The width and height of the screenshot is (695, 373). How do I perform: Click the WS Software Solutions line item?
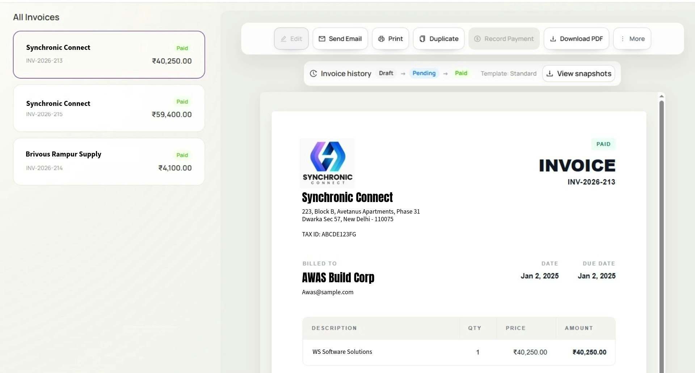(342, 352)
